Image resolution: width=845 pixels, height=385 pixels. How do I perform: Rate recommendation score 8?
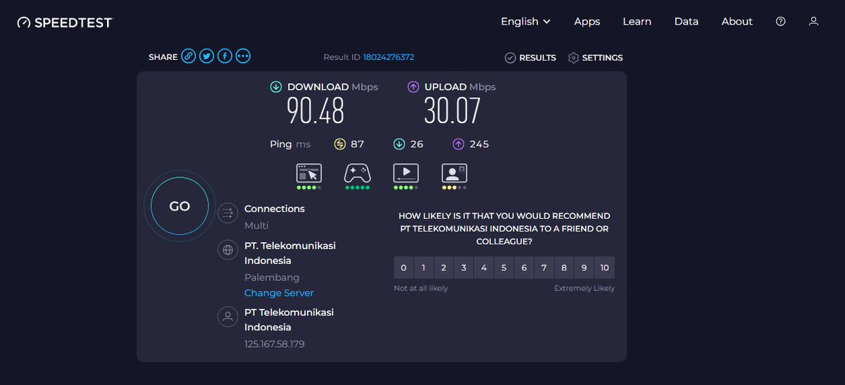(564, 267)
